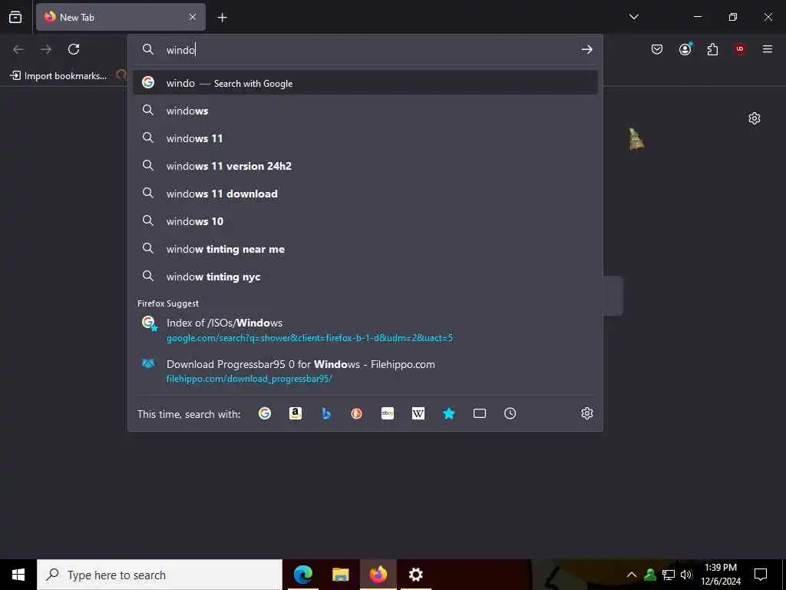This screenshot has width=786, height=590.
Task: Search open tabs with the tab icon
Action: (x=480, y=413)
